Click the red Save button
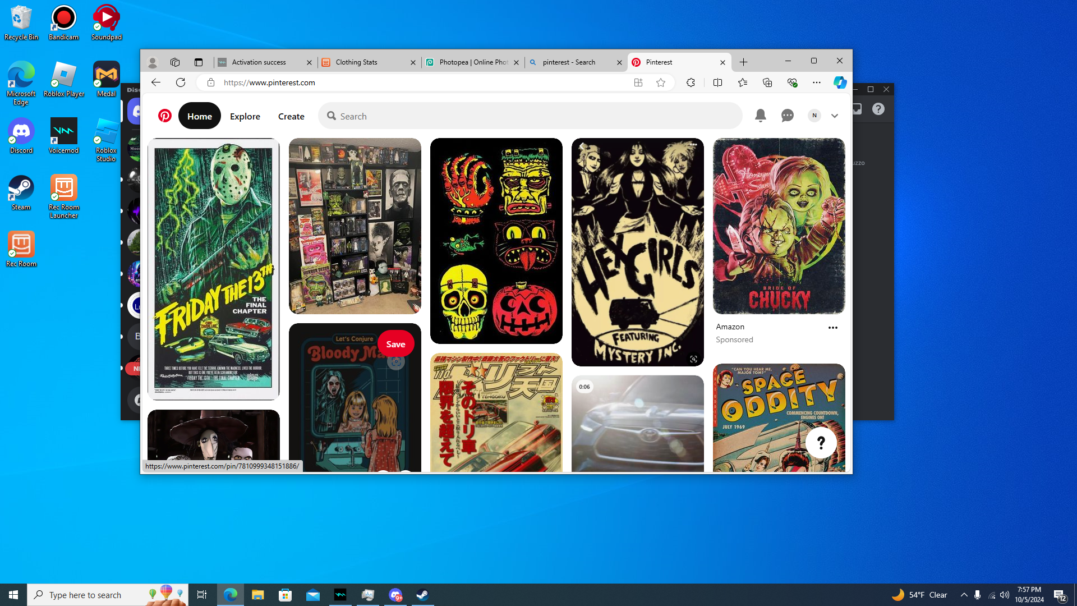The image size is (1077, 606). (x=395, y=344)
